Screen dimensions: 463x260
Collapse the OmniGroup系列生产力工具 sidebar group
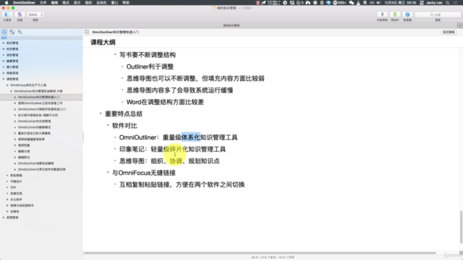[x=7, y=85]
